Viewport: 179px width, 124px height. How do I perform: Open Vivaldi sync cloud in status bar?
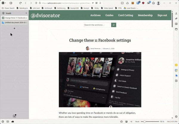[13, 122]
